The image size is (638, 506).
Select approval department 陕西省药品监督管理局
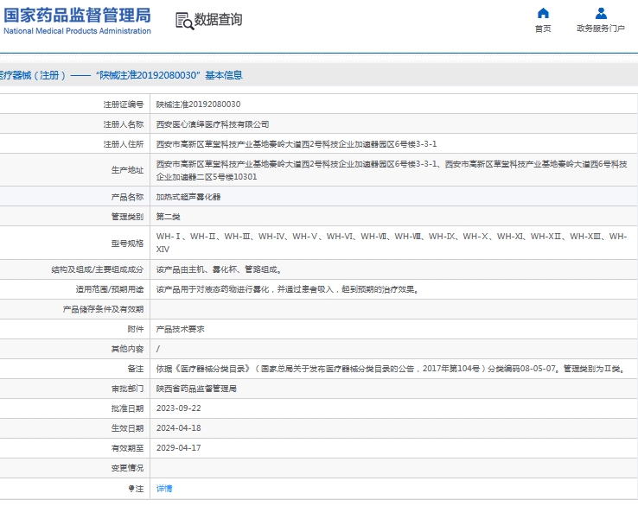pos(196,389)
